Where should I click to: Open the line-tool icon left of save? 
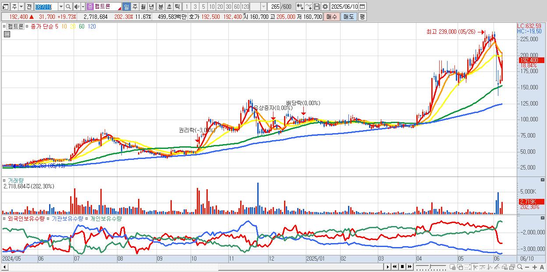pos(309,7)
